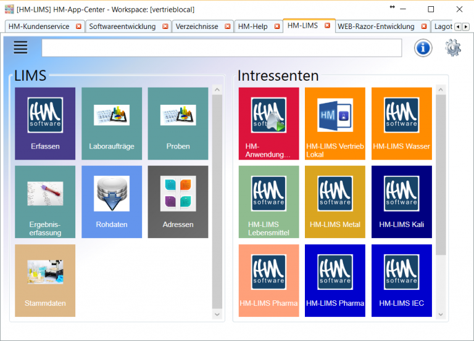The width and height of the screenshot is (474, 341).
Task: Open the HM-LIMS IEC tile
Action: [x=401, y=281]
